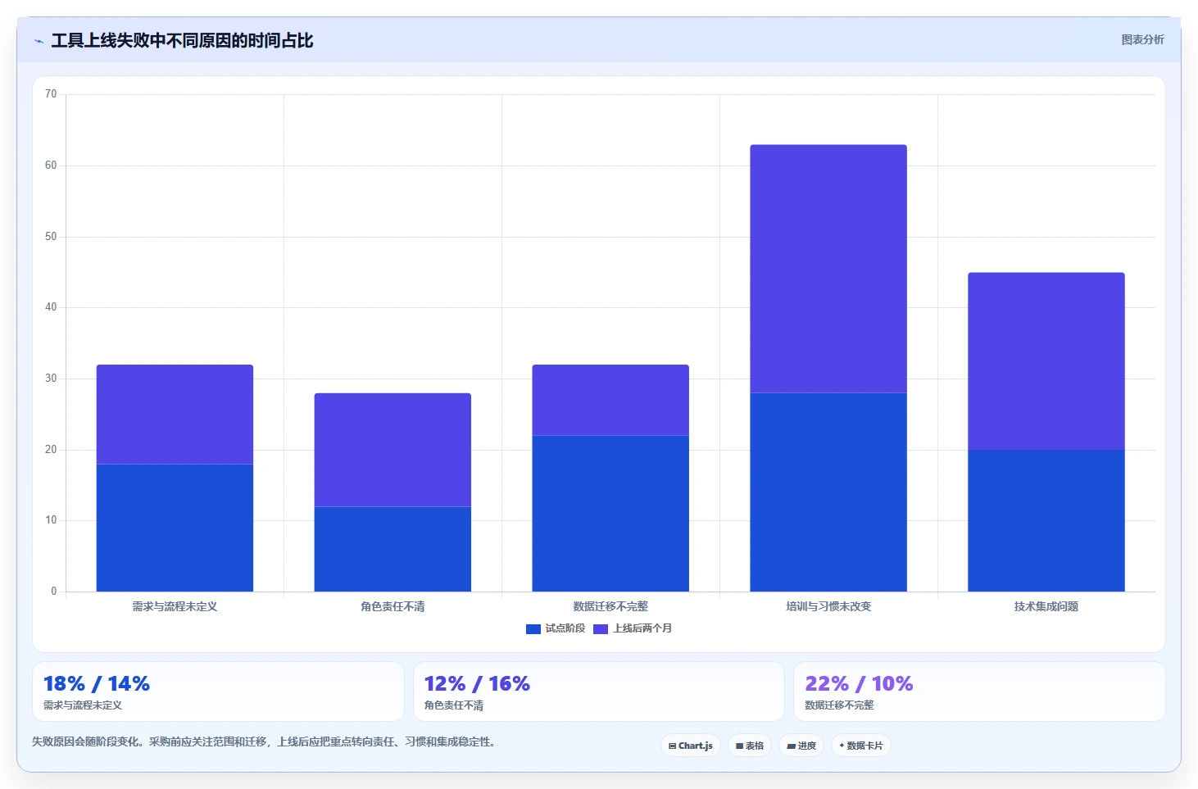The width and height of the screenshot is (1198, 789).
Task: Click the y-axis value 30
Action: [51, 379]
